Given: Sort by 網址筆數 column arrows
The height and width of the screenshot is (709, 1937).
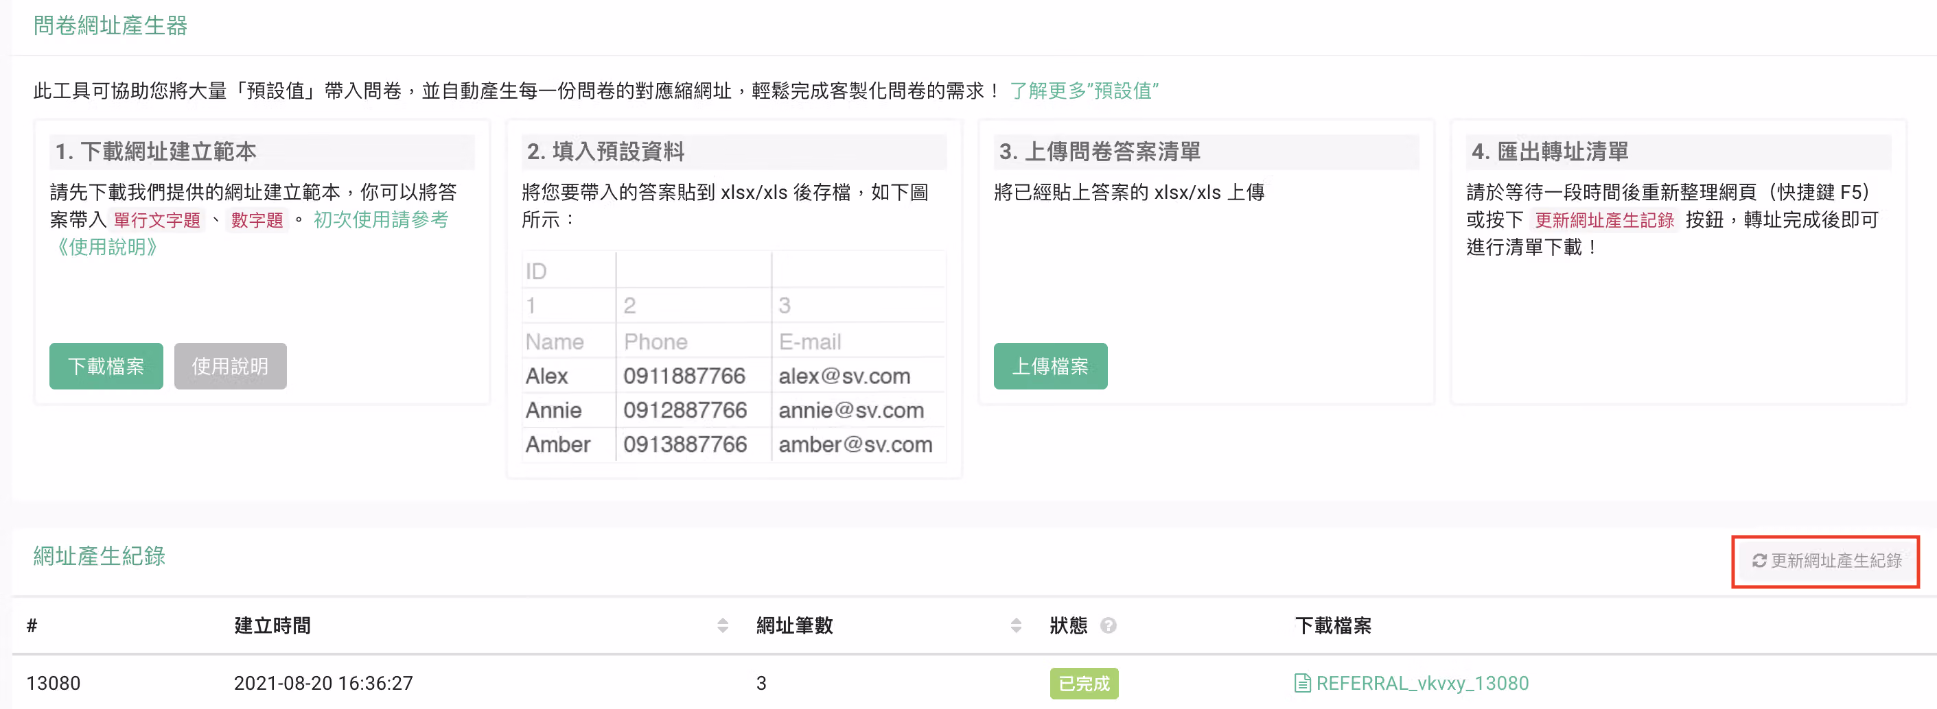Looking at the screenshot, I should point(1016,625).
